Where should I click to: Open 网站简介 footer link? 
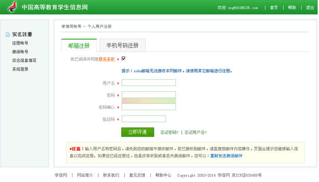coord(85,175)
